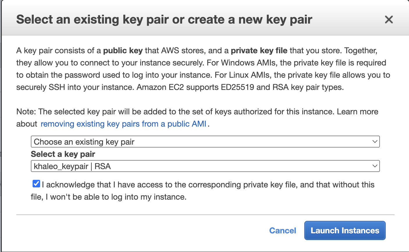Close the key pair dialog using X
Viewport: 409px width, 252px height.
[389, 19]
